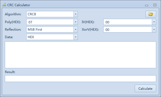Open the XorV(HEX) dropdown arrow
The height and width of the screenshot is (97, 161).
(x=154, y=29)
